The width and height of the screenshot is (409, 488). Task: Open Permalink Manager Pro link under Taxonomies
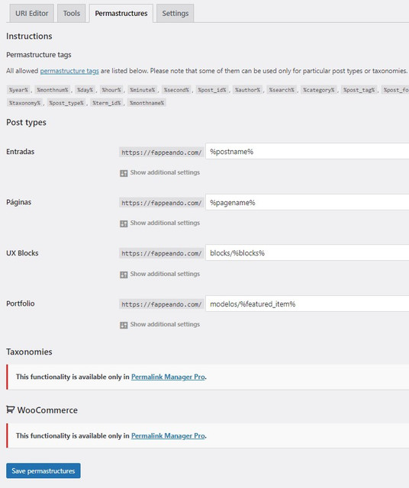(168, 377)
